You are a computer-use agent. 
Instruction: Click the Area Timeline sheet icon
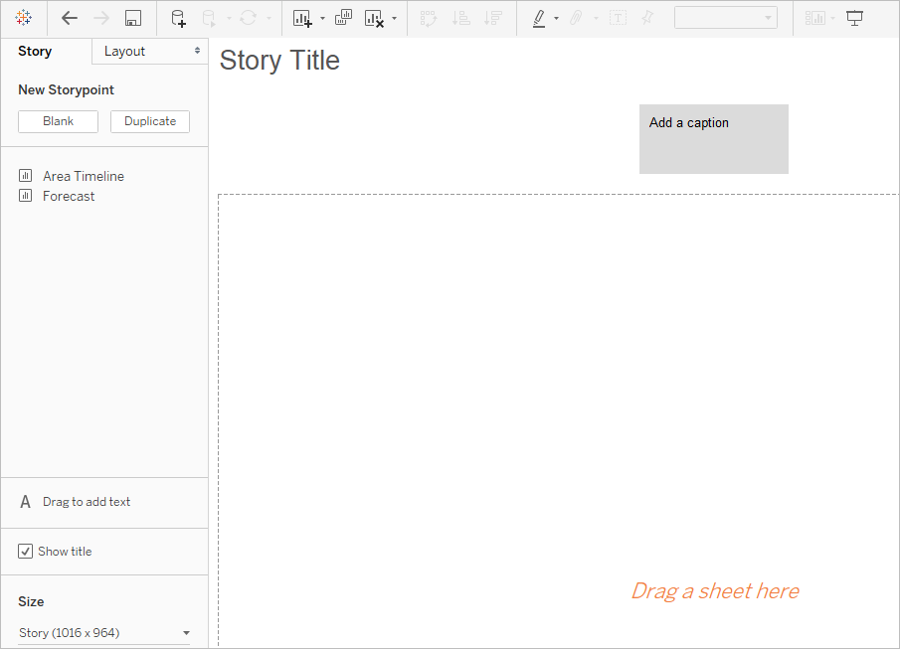[25, 176]
